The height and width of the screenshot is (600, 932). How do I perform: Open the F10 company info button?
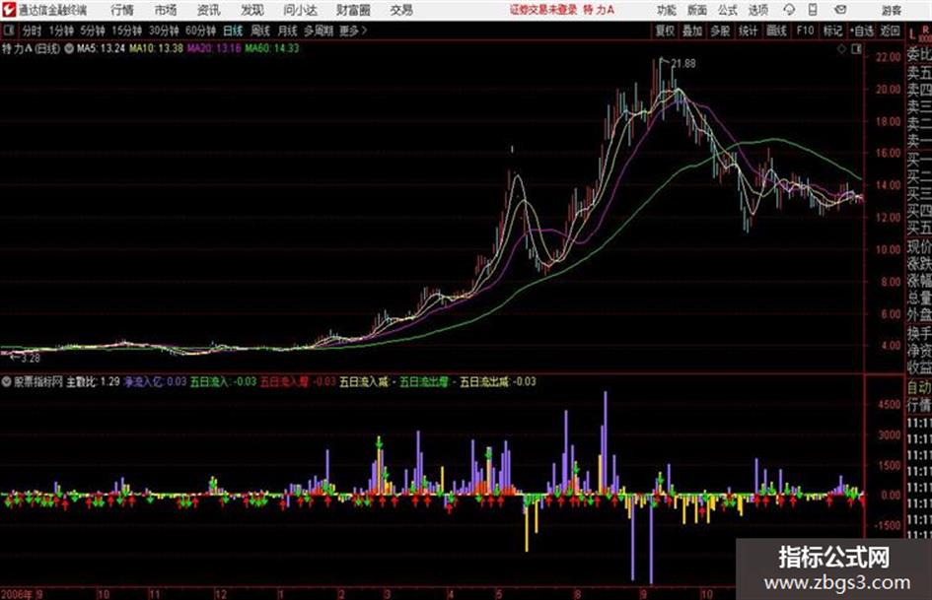[805, 31]
